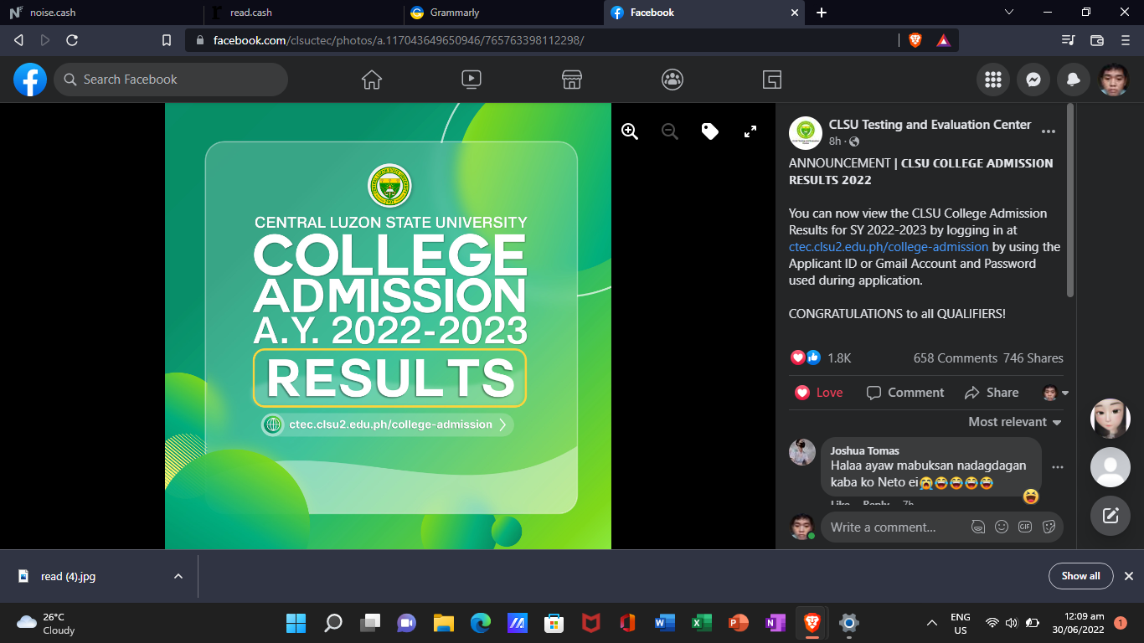Screen dimensions: 1144x643
Task: Zoom in on the photo
Action: point(630,131)
